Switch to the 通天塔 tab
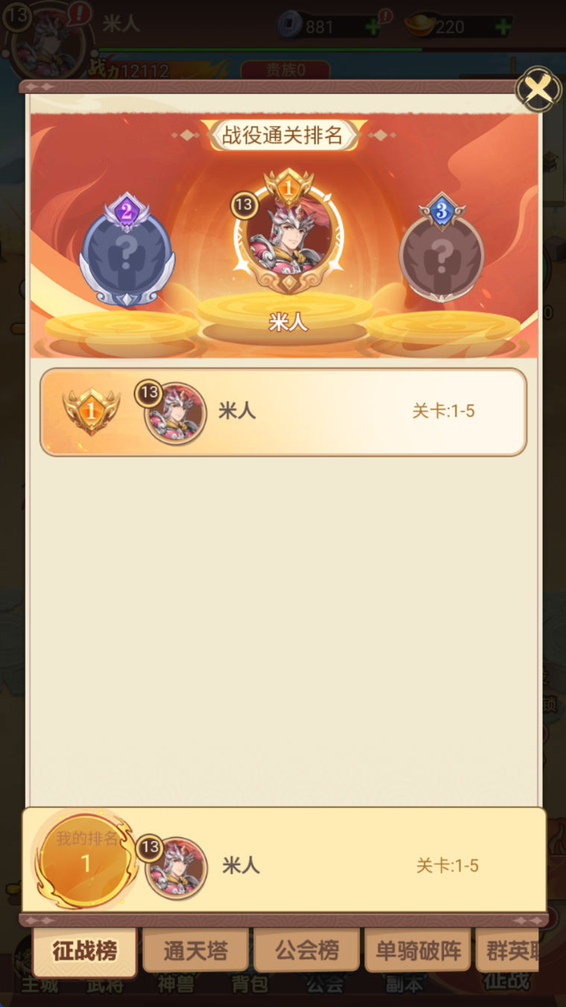The image size is (566, 1007). [x=196, y=950]
